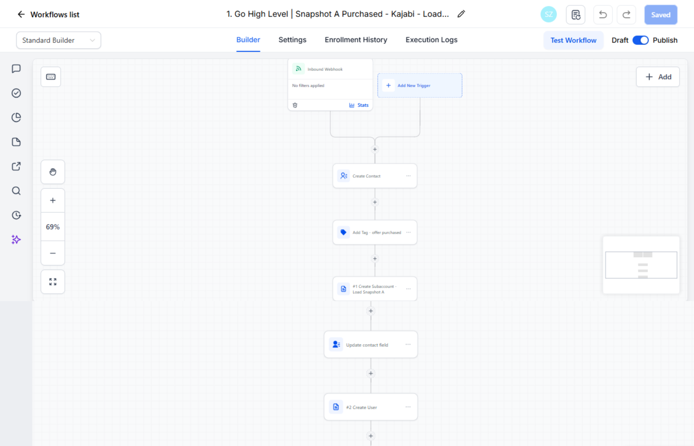Click the Add button on canvas
This screenshot has width=694, height=446.
click(x=657, y=77)
